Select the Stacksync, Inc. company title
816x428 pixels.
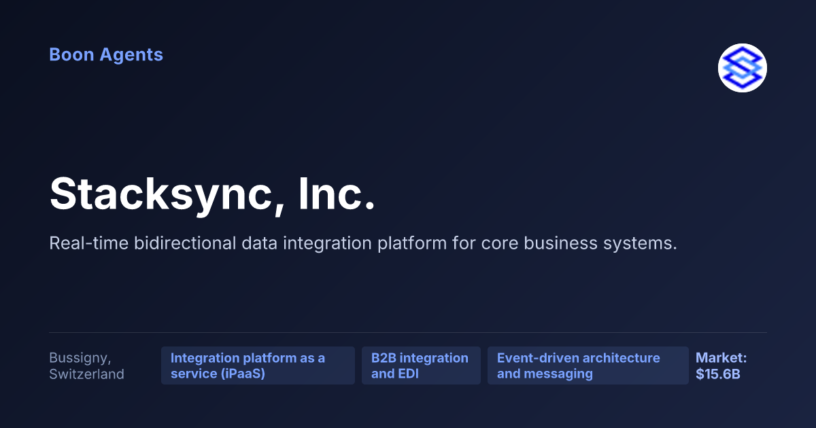pos(212,194)
